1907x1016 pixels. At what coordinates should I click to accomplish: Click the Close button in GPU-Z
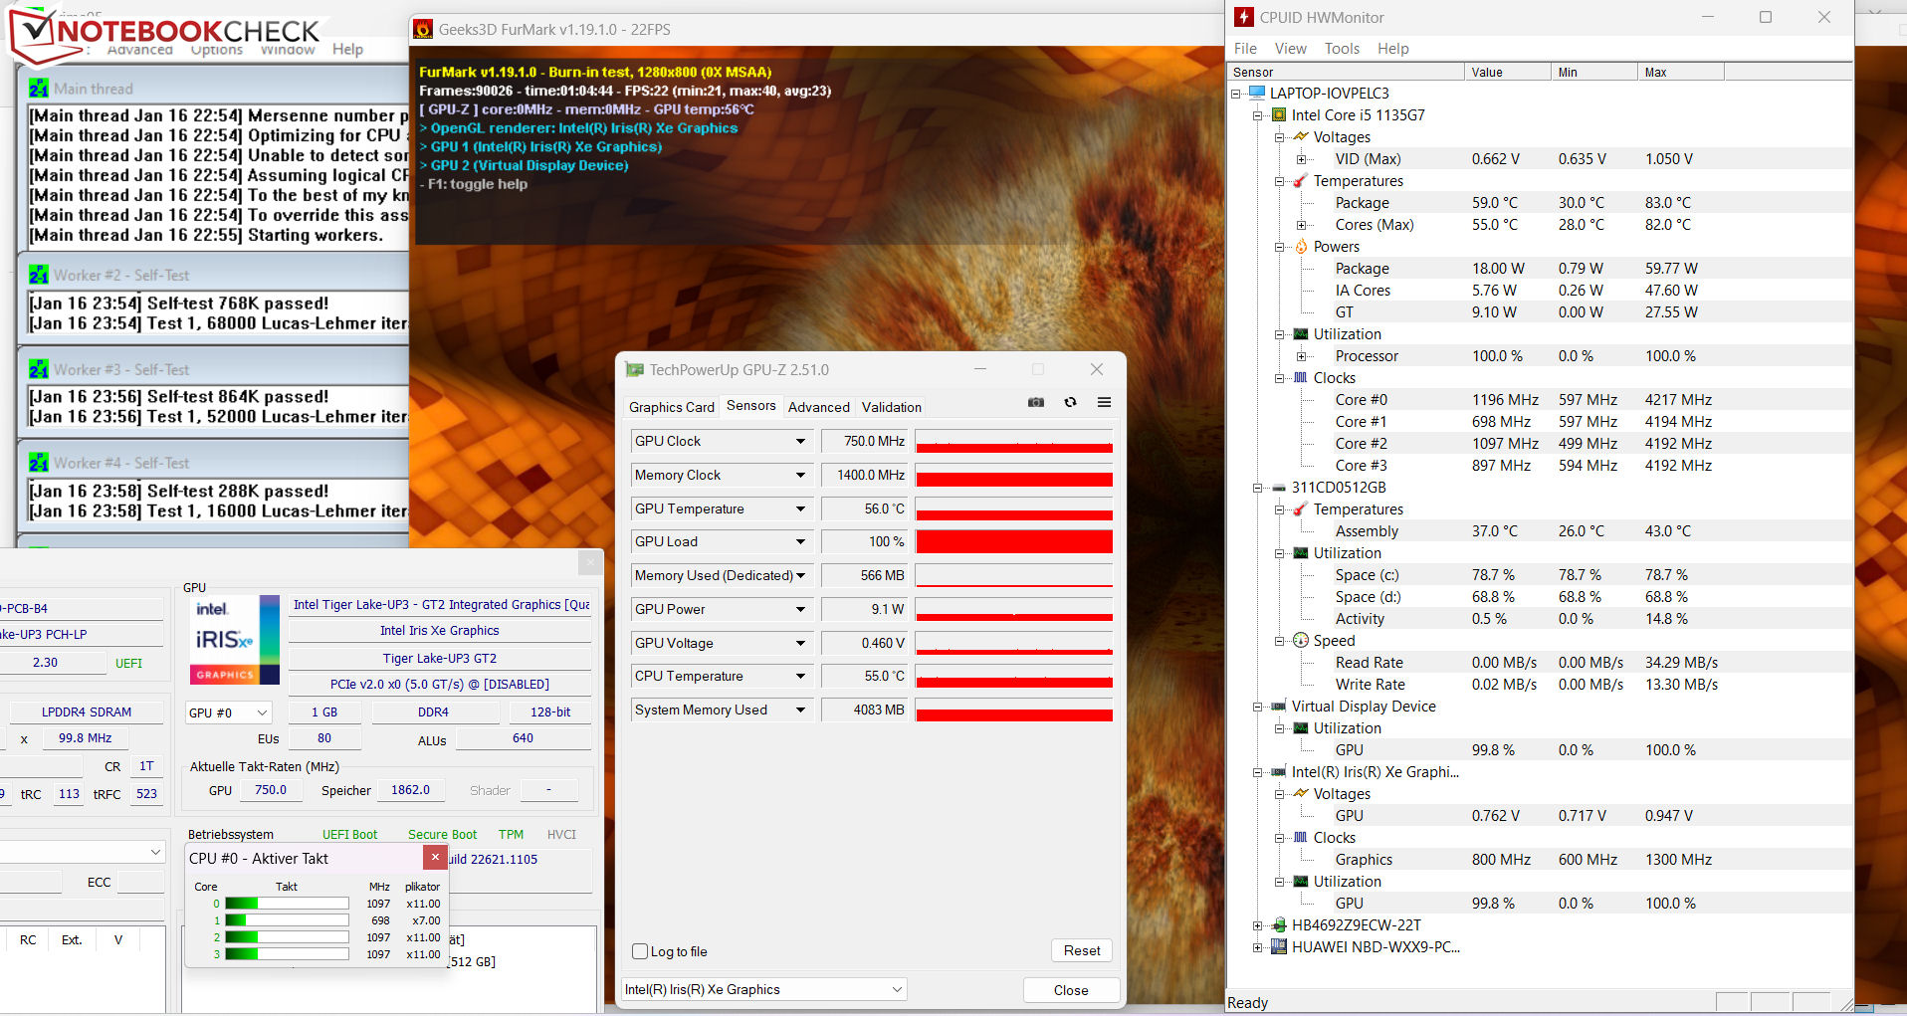click(1071, 990)
